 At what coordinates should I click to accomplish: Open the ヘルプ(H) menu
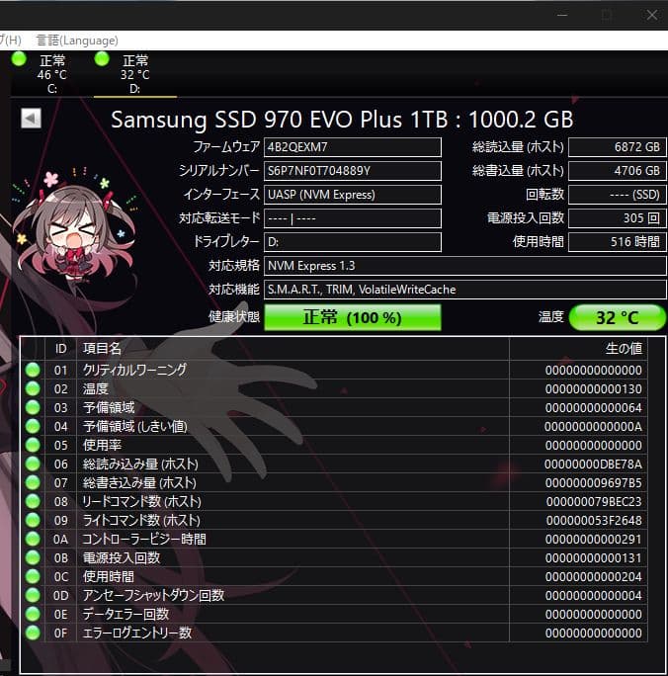[10, 41]
